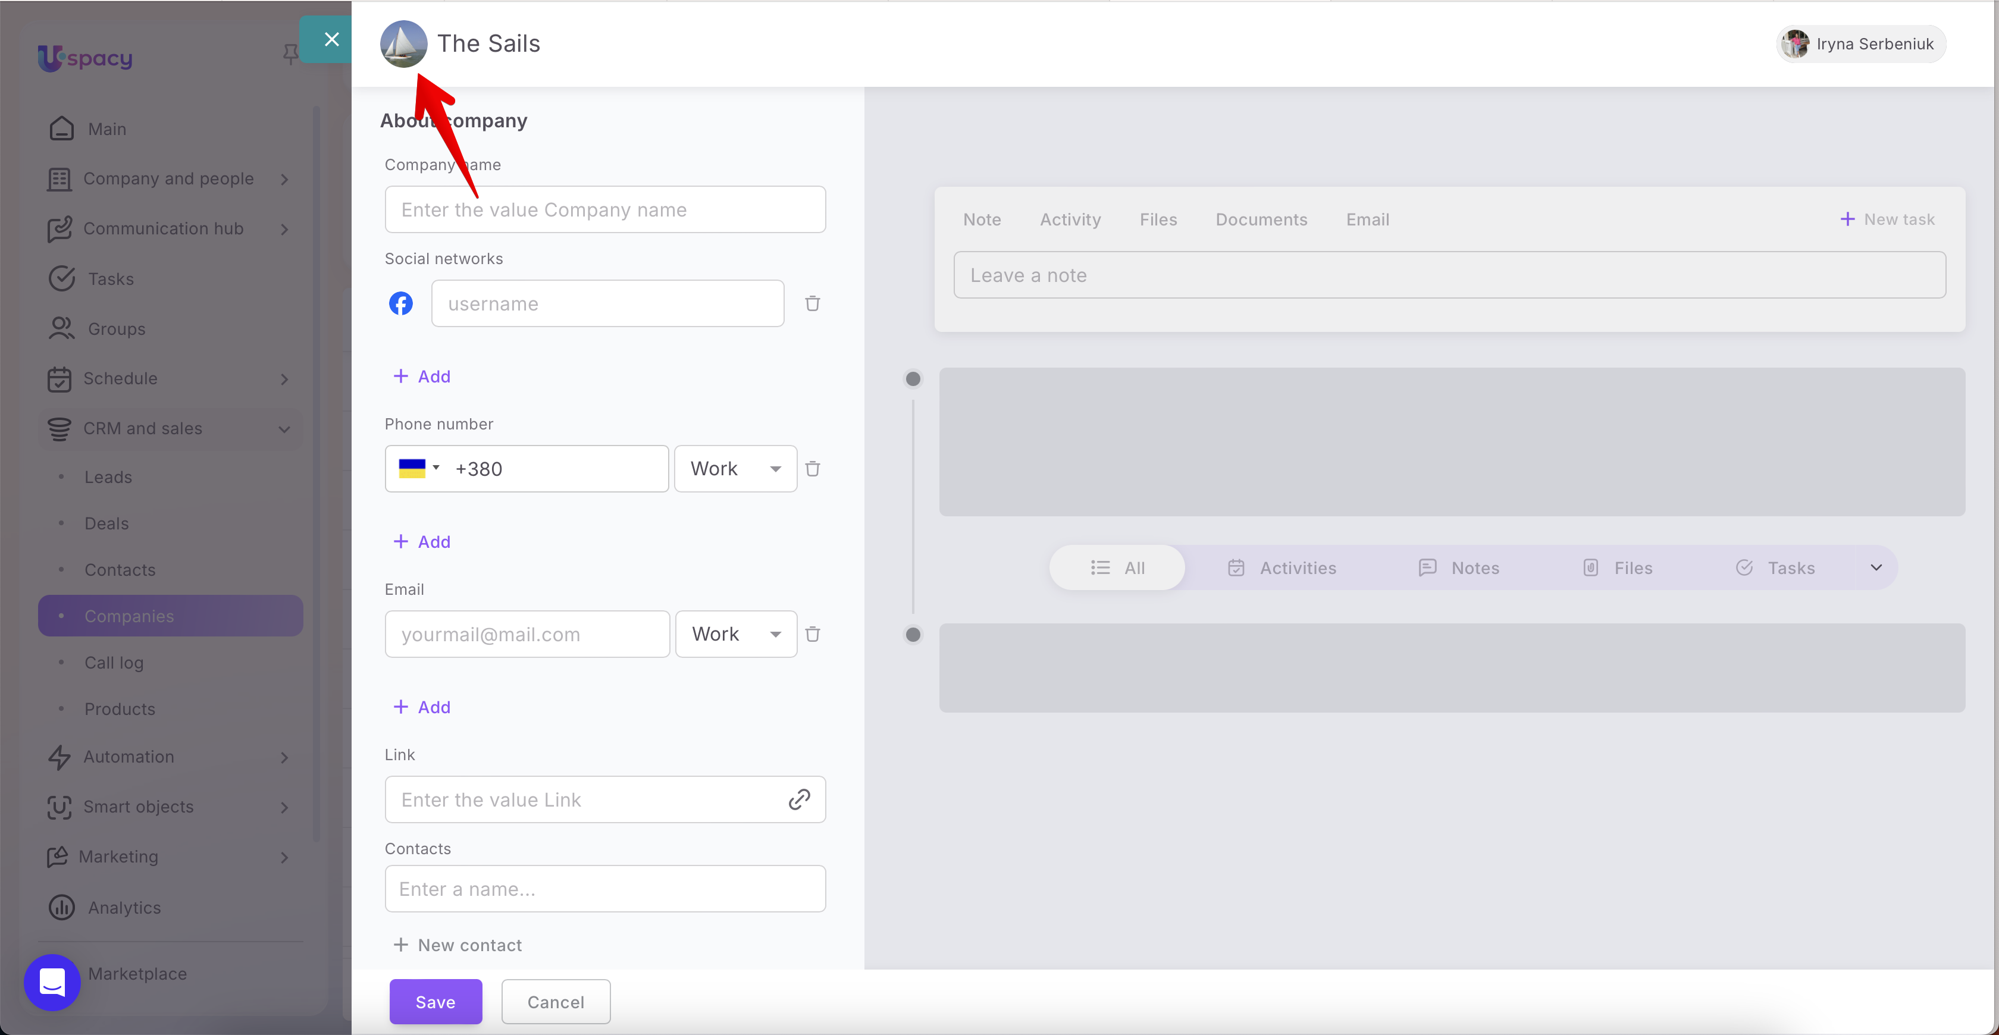The image size is (1999, 1035).
Task: Click The Sails company avatar
Action: tap(403, 43)
